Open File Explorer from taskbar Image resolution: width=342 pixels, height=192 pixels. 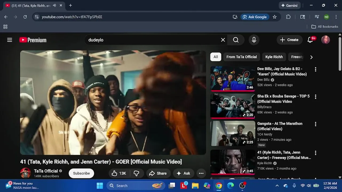(x=195, y=186)
